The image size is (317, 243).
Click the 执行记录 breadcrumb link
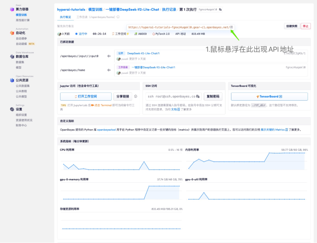coord(169,10)
